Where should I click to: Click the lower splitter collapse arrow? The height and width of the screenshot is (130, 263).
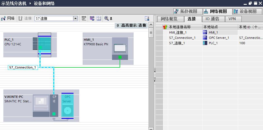[x=155, y=81]
